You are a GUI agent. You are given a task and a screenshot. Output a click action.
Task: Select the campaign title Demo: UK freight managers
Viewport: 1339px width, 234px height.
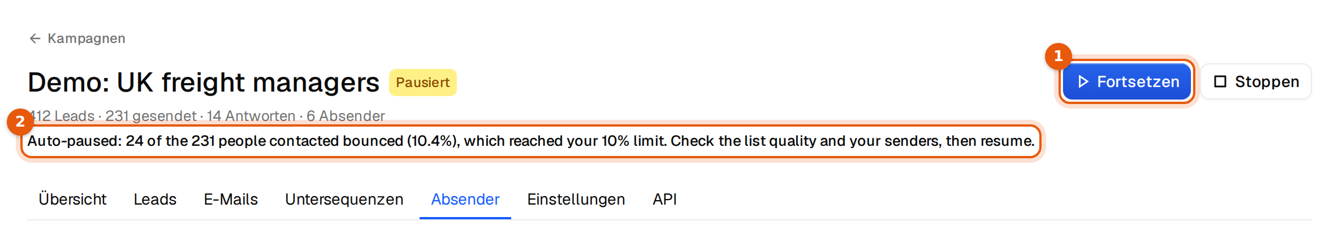[x=204, y=83]
